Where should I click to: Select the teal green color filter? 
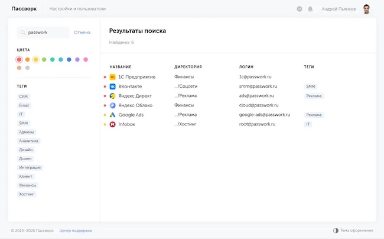click(x=53, y=59)
